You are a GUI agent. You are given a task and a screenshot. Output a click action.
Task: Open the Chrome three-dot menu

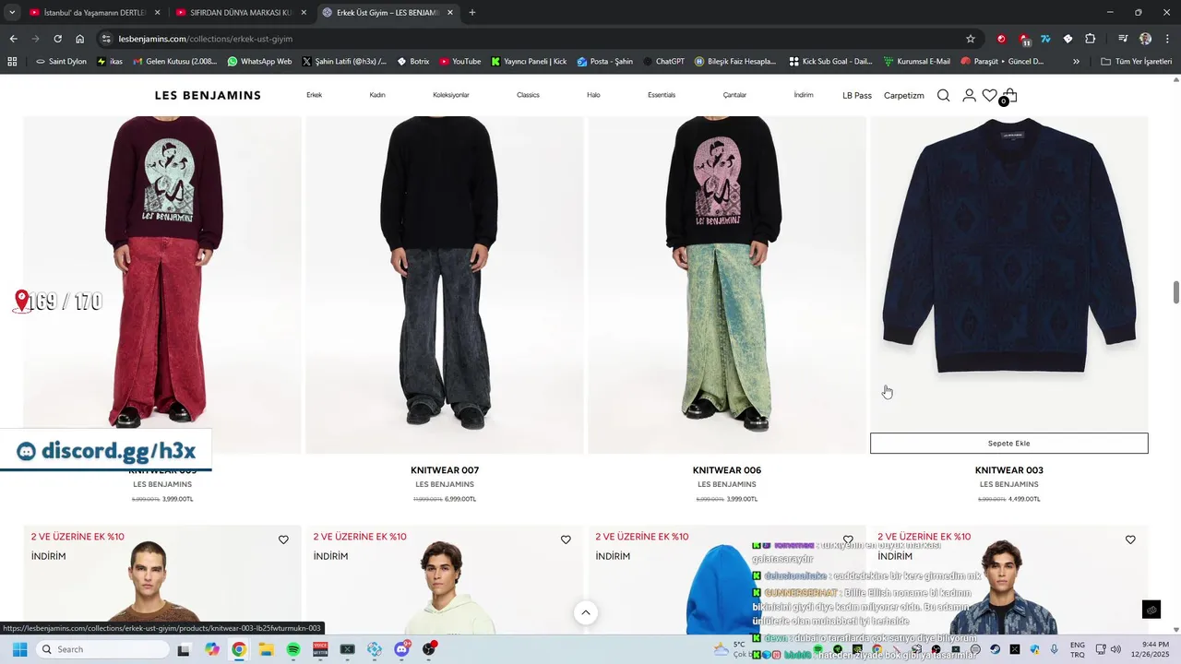click(1167, 39)
